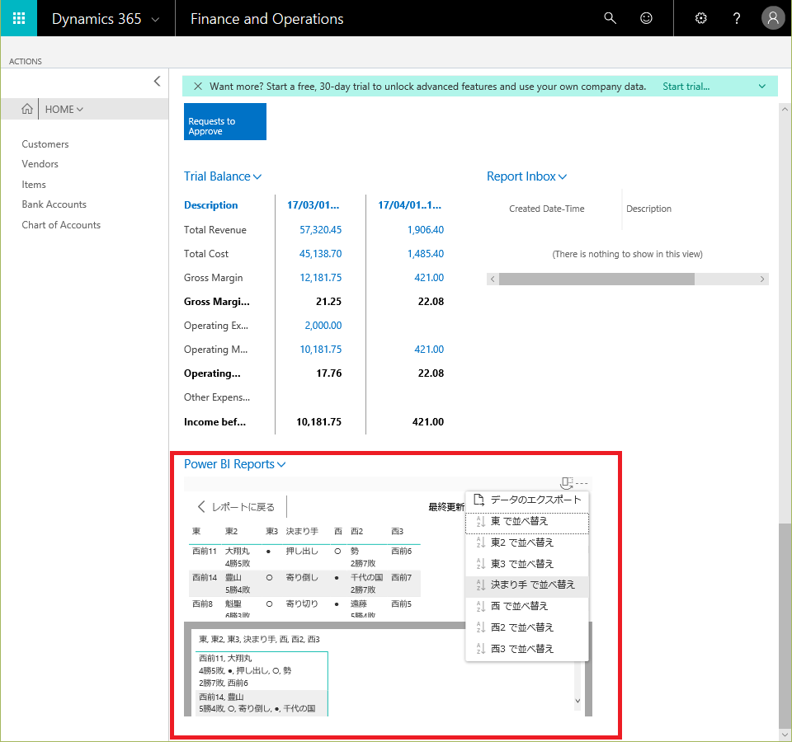Click the 決まり手 column header
Viewport: 792px width, 742px height.
(302, 531)
